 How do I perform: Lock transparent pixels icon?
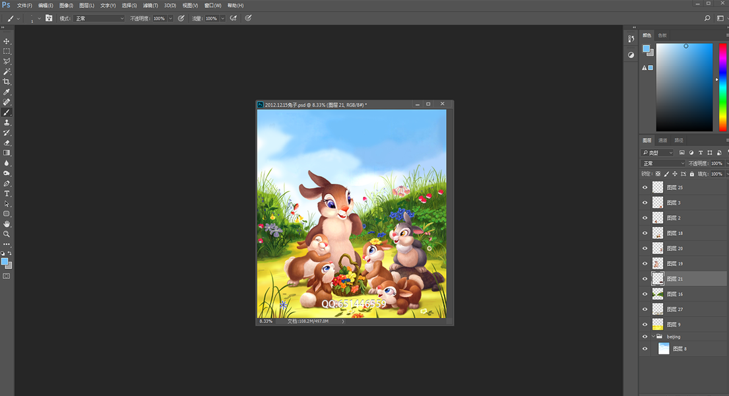coord(658,174)
